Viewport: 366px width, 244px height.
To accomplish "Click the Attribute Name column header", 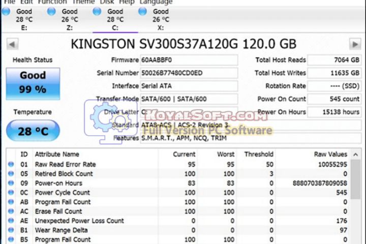I will [96, 155].
